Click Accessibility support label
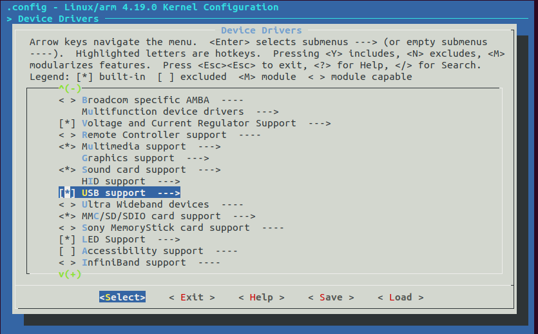 [x=142, y=251]
